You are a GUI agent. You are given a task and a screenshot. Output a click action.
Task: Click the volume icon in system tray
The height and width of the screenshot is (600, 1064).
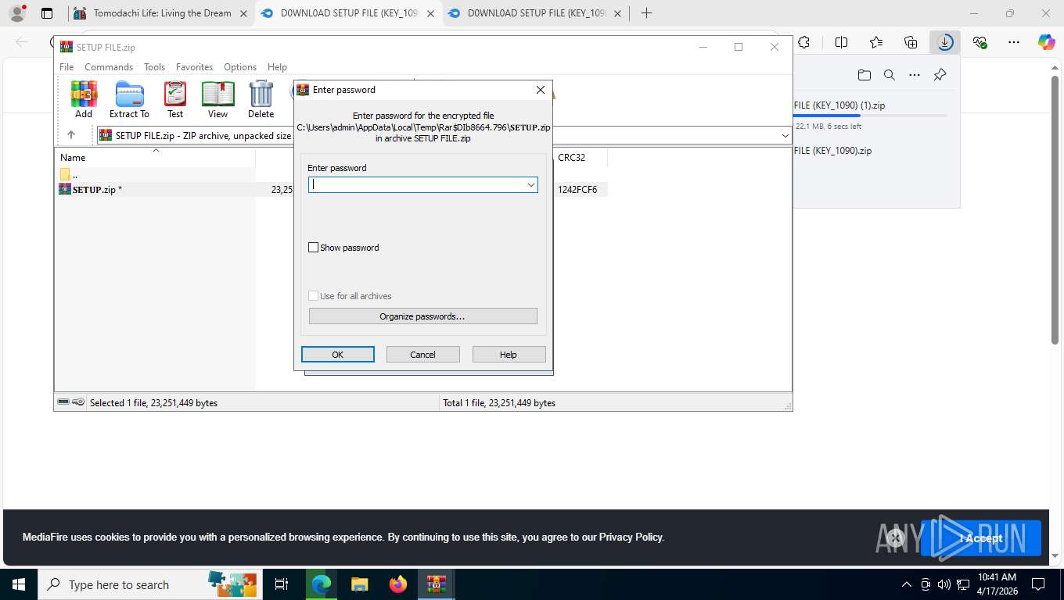(x=944, y=584)
